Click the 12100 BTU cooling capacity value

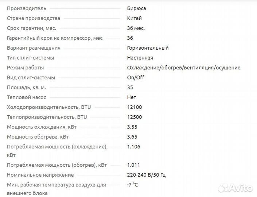135,107
